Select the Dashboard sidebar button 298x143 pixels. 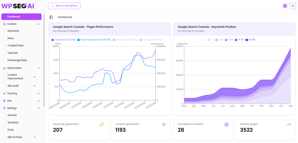22,17
